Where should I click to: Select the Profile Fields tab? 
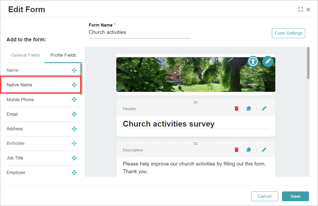(63, 55)
